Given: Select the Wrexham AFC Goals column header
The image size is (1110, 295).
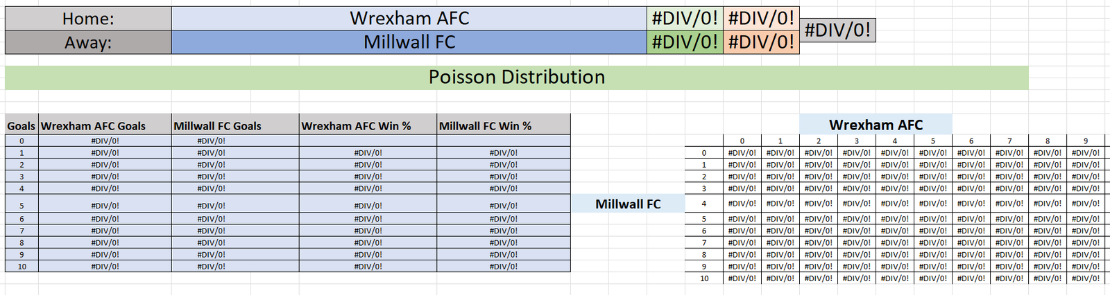Looking at the screenshot, I should coord(105,125).
